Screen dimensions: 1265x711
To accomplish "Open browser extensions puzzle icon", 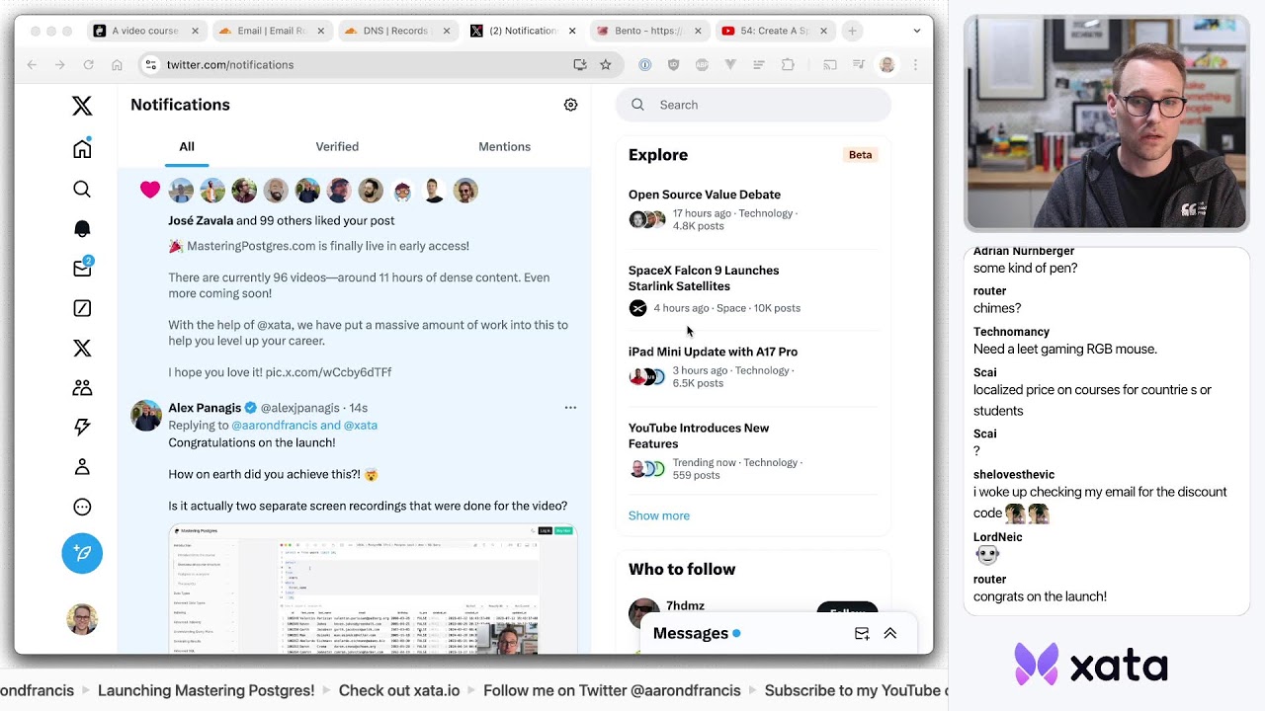I will click(x=788, y=64).
